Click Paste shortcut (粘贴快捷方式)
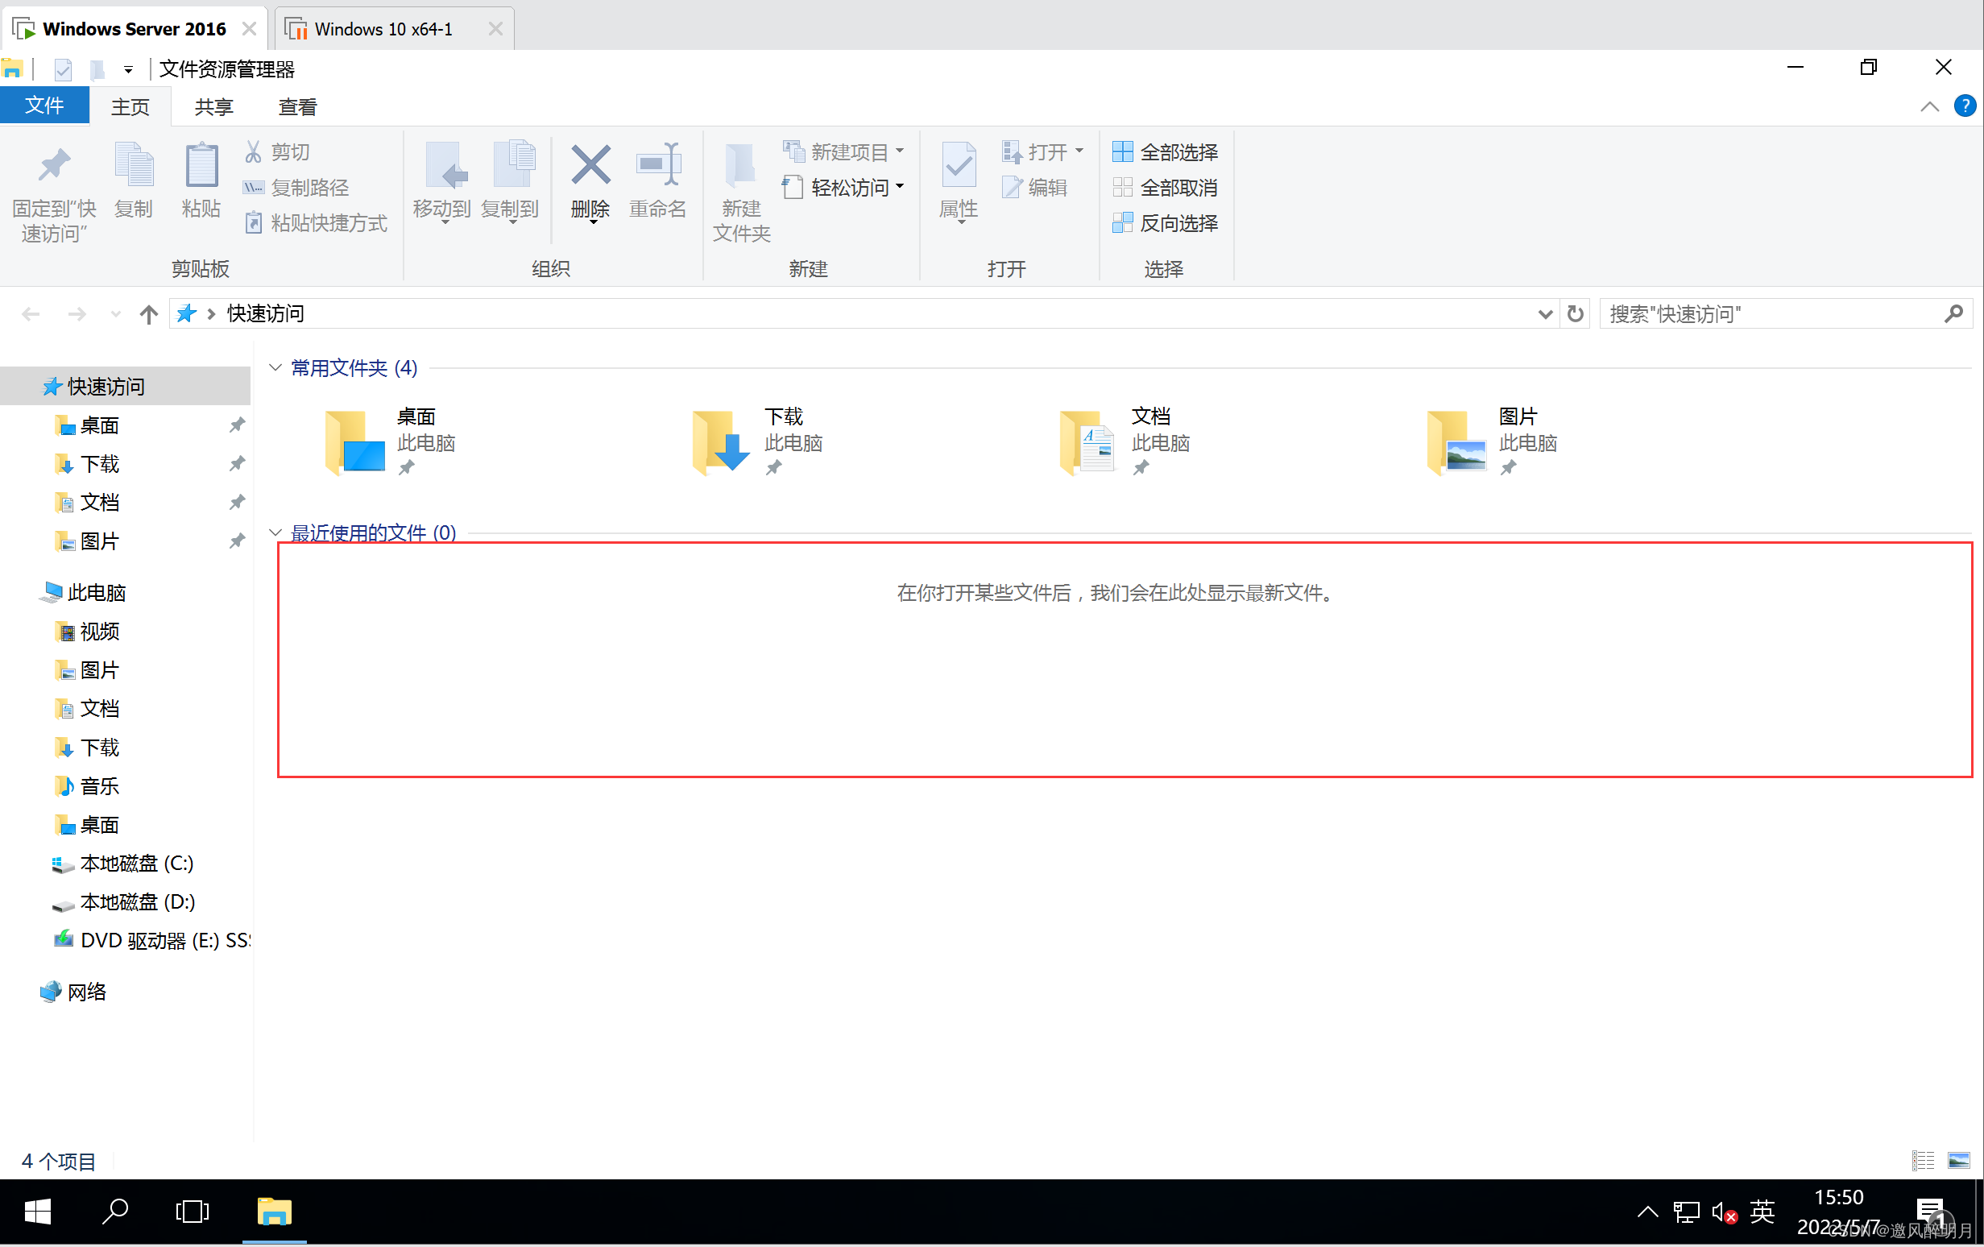Viewport: 1984px width, 1247px height. tap(316, 223)
